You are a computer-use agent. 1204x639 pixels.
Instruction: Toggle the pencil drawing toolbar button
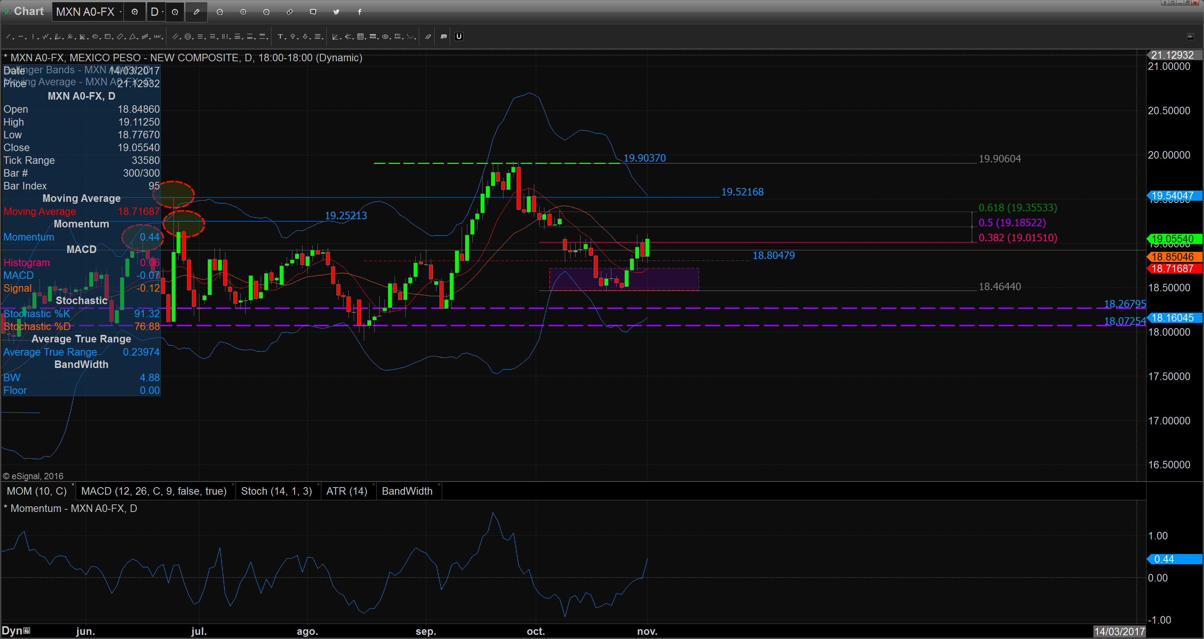click(x=196, y=12)
